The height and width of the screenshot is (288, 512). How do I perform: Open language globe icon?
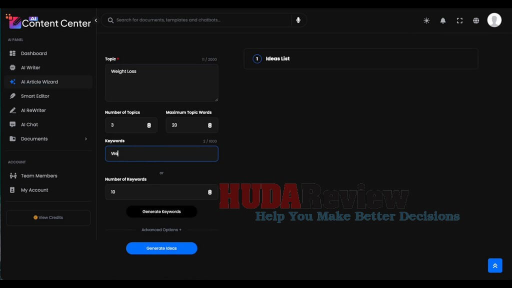pyautogui.click(x=476, y=20)
